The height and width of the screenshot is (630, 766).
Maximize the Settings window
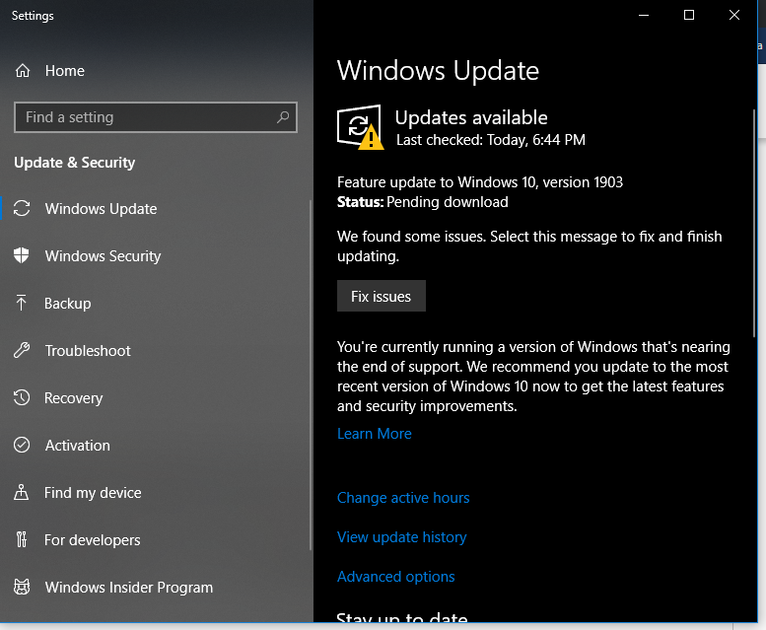689,15
